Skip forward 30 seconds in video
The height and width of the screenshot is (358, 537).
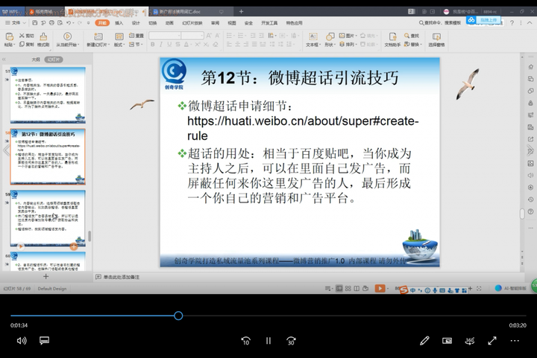(291, 341)
